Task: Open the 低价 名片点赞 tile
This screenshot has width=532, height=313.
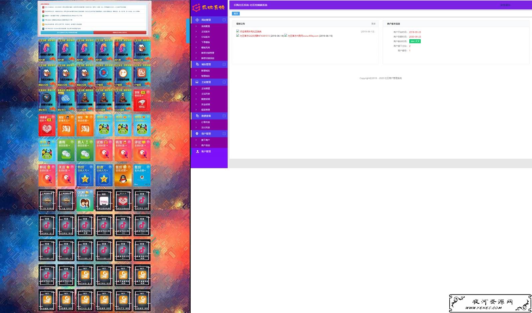Action: [142, 175]
